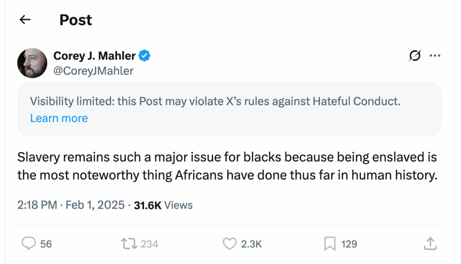This screenshot has height=264, width=461.
Task: Open the Learn more link
Action: coord(59,118)
